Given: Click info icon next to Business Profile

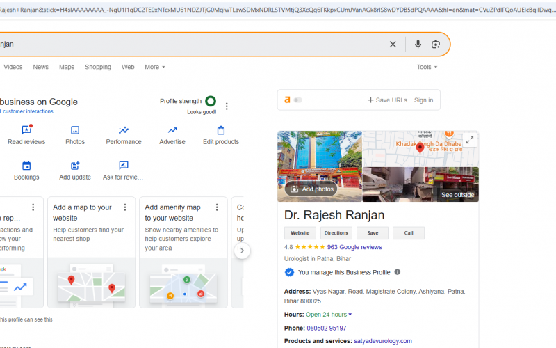Looking at the screenshot, I should coord(397,272).
